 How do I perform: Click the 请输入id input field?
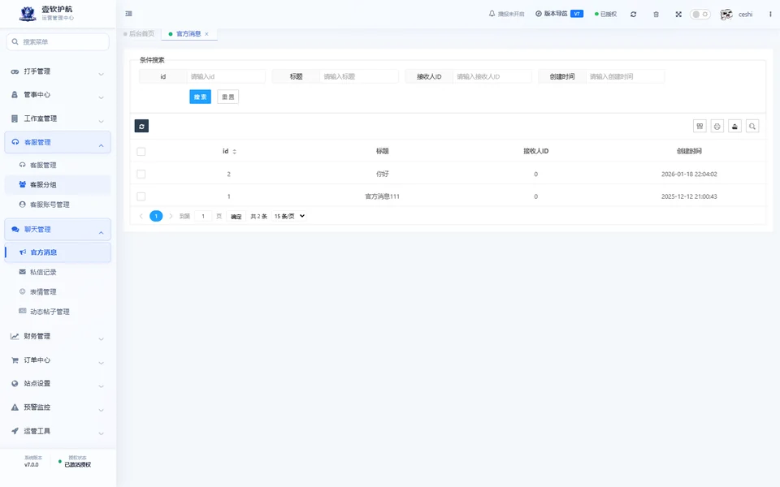tap(227, 76)
